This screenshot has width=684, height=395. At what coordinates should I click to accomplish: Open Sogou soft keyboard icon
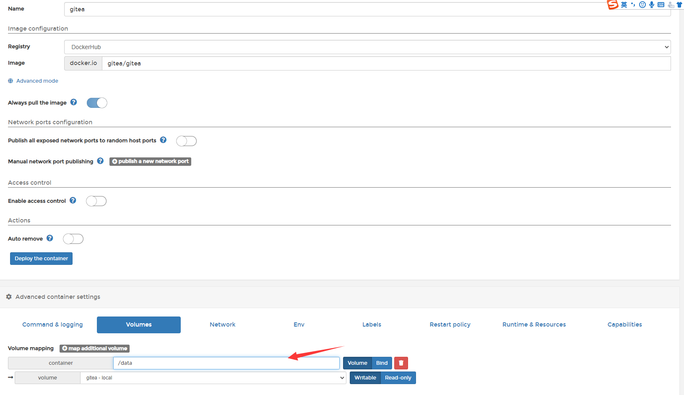[661, 5]
